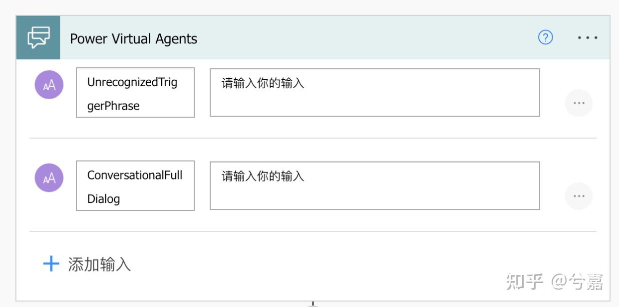Click the 知乎 watermark logo
The width and height of the screenshot is (619, 307).
point(524,282)
